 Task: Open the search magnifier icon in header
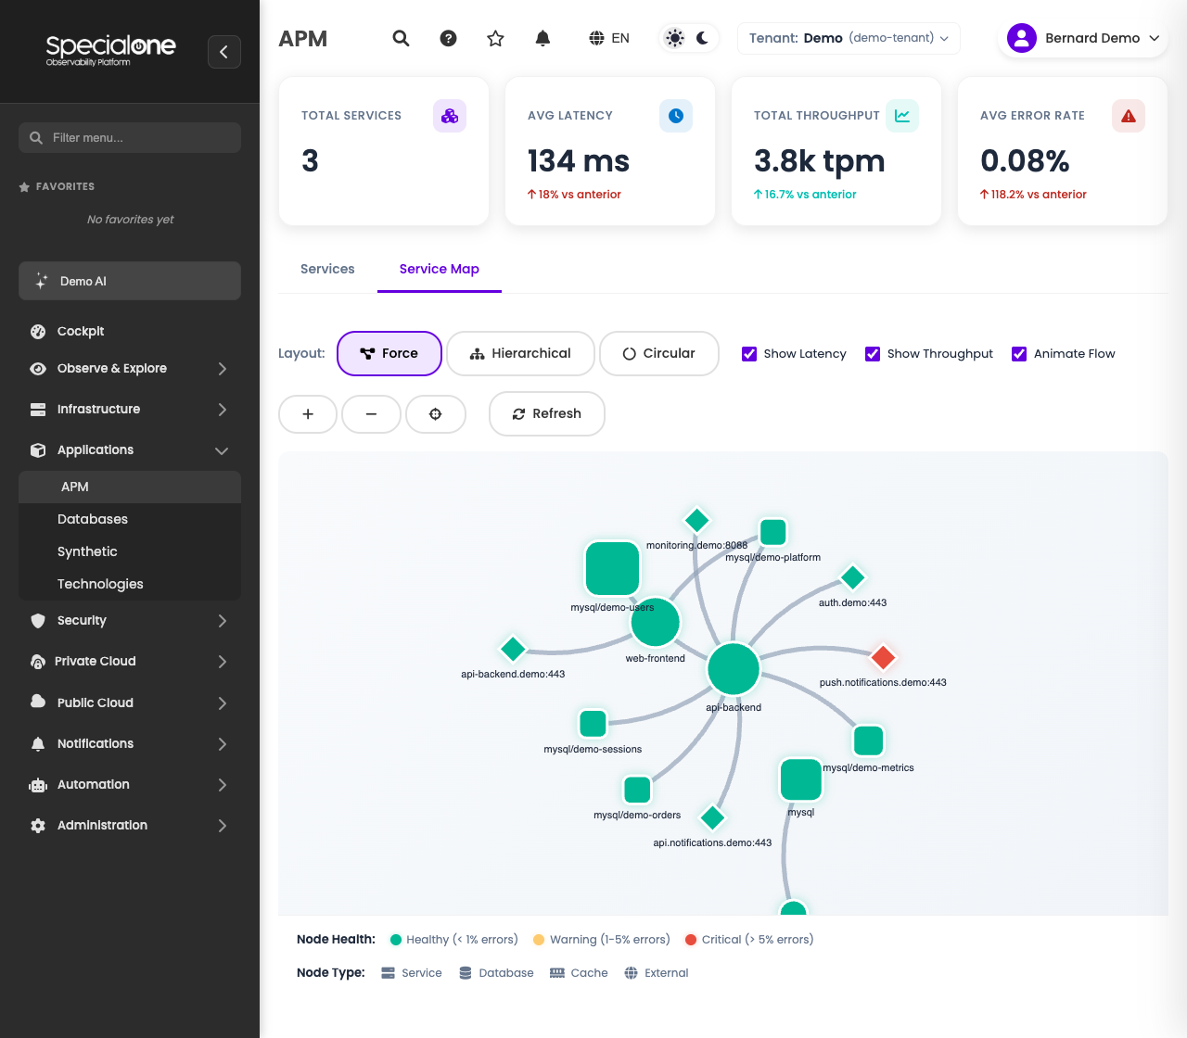coord(401,38)
